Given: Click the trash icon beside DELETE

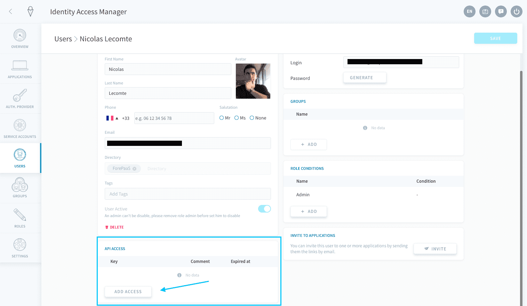Looking at the screenshot, I should coord(107,227).
